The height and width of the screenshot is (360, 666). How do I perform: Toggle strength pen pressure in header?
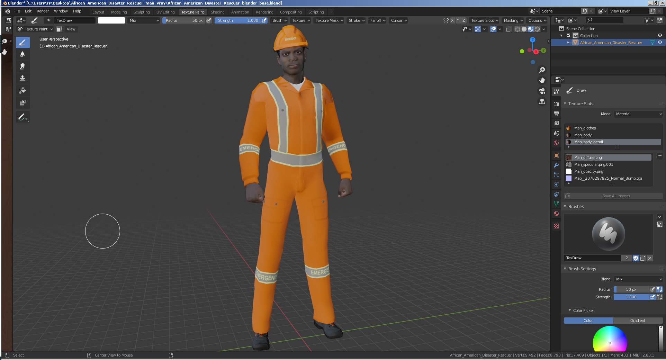(264, 20)
